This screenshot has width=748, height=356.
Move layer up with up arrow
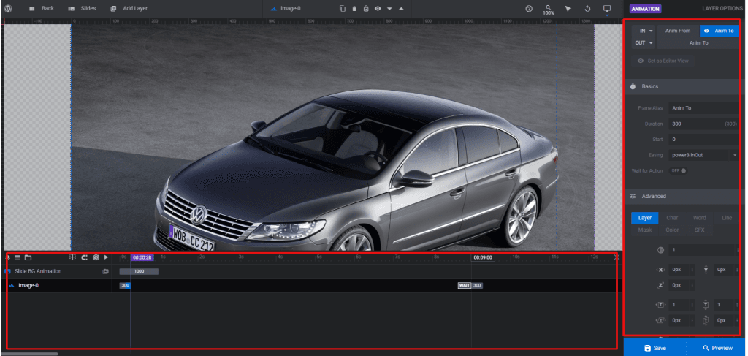click(x=401, y=9)
